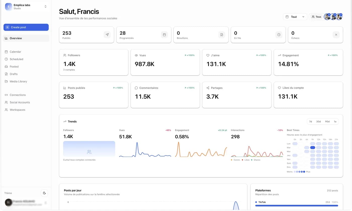The image size is (352, 211).
Task: Click the Emplica labs "E" logo
Action: 9,7
